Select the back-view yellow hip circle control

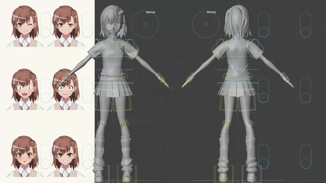click(x=226, y=76)
